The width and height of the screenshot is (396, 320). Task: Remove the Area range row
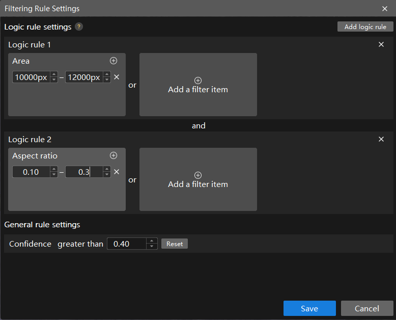pos(117,77)
